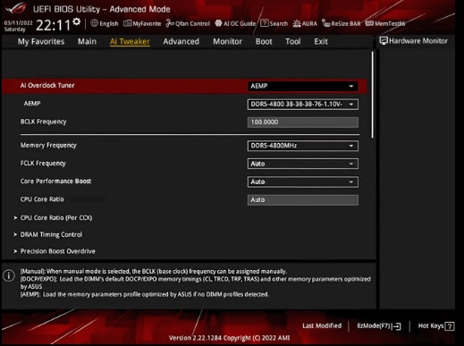Click the settings list vertical scrollbar
Screen dimensions: 464x346
tap(372, 95)
